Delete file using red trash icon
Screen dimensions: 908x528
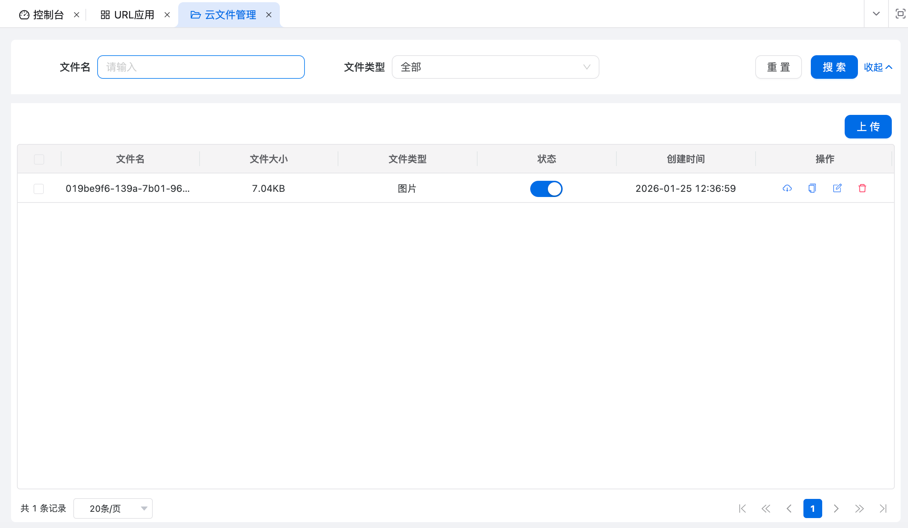[862, 188]
